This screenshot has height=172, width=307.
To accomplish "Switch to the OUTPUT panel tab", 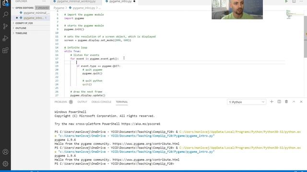I will (x=82, y=102).
